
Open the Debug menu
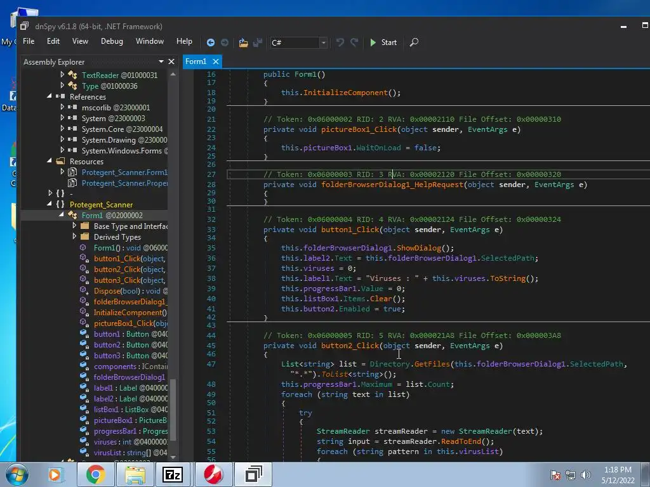pyautogui.click(x=112, y=41)
